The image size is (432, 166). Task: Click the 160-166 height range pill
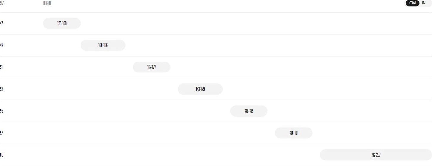coord(103,45)
